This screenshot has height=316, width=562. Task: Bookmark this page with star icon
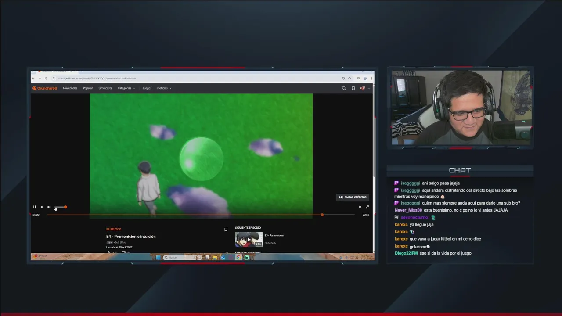349,79
